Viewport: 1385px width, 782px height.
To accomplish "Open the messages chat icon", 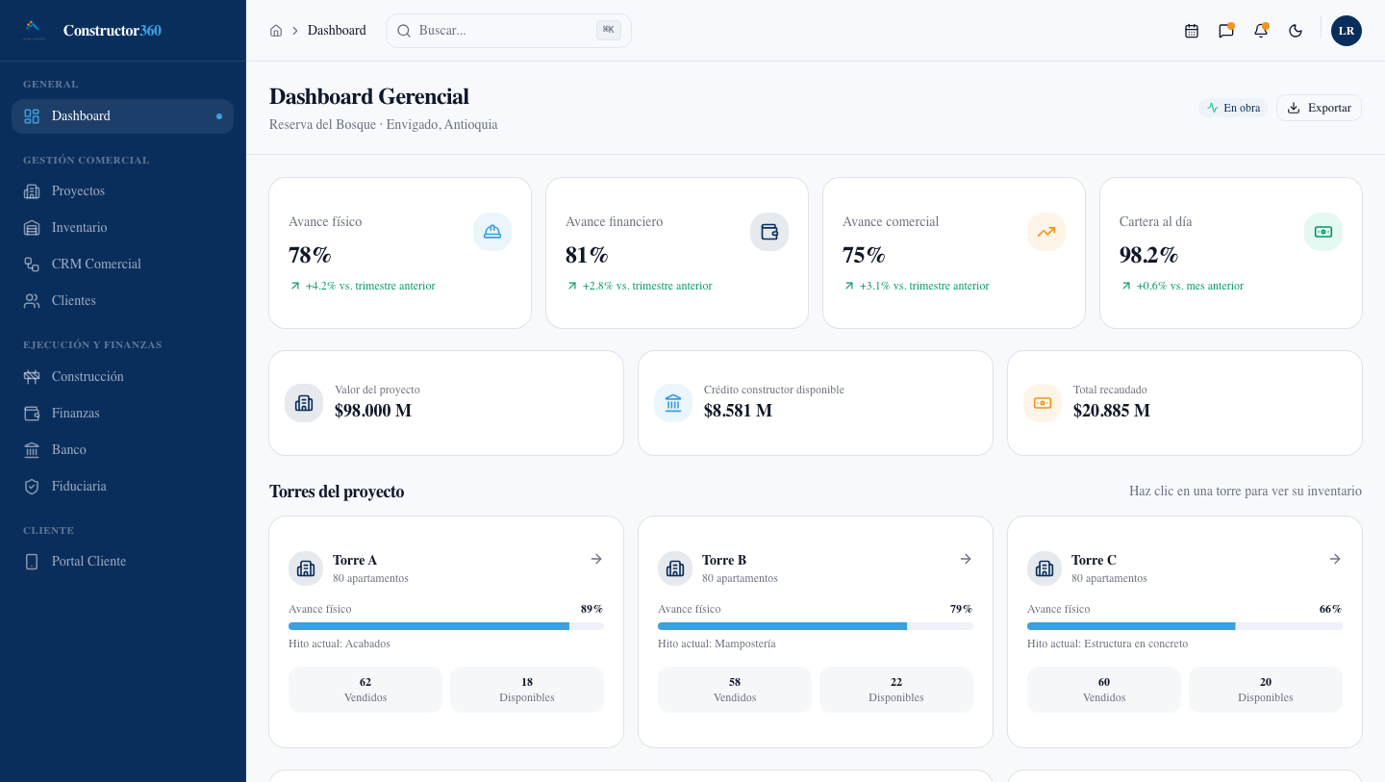I will click(1226, 31).
